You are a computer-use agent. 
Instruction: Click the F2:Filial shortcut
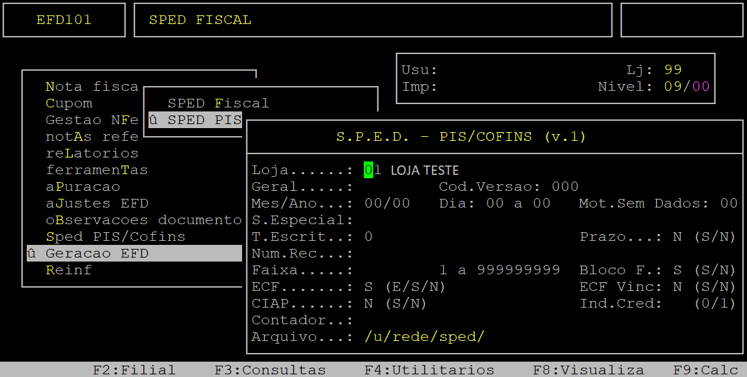(134, 370)
